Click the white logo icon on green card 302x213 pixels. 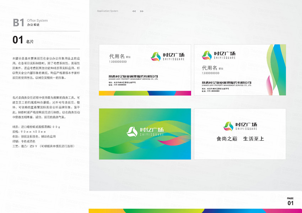(132, 131)
